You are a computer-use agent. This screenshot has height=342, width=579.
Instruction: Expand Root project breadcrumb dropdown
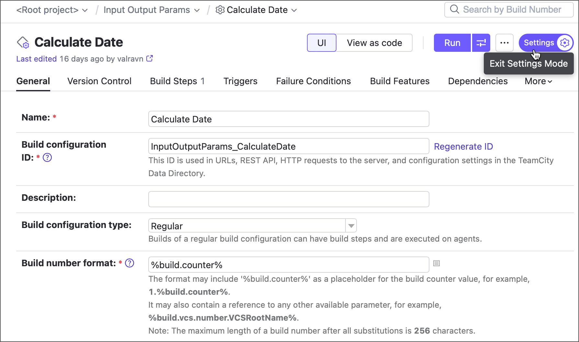(x=85, y=10)
